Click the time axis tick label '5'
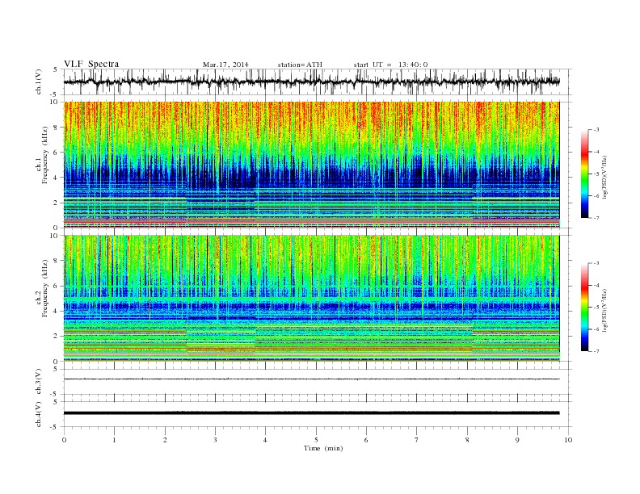This screenshot has width=640, height=494. click(316, 440)
